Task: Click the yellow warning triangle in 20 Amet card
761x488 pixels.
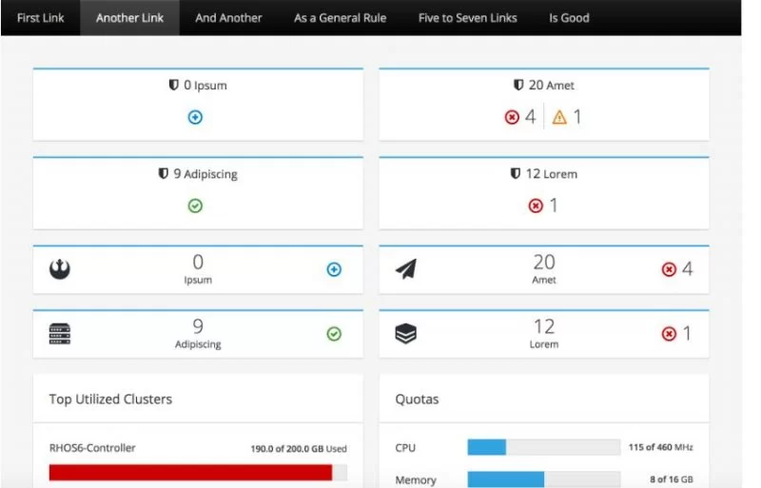Action: click(x=559, y=117)
